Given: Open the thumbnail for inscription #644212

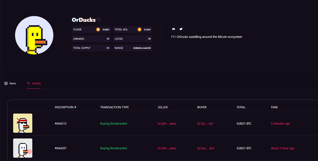Looking at the screenshot, I should point(23,123).
